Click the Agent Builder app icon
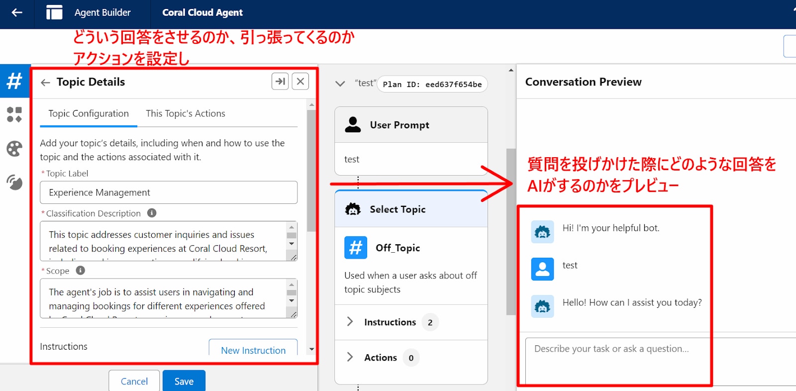 (x=54, y=12)
